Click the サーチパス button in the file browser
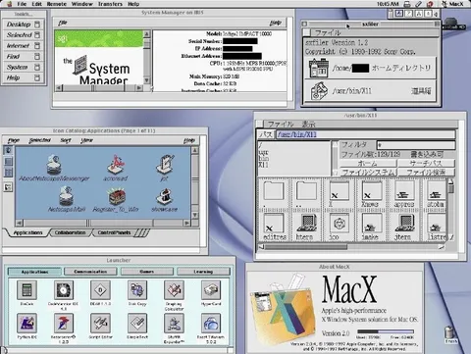This screenshot has width=471, height=354. (x=426, y=163)
